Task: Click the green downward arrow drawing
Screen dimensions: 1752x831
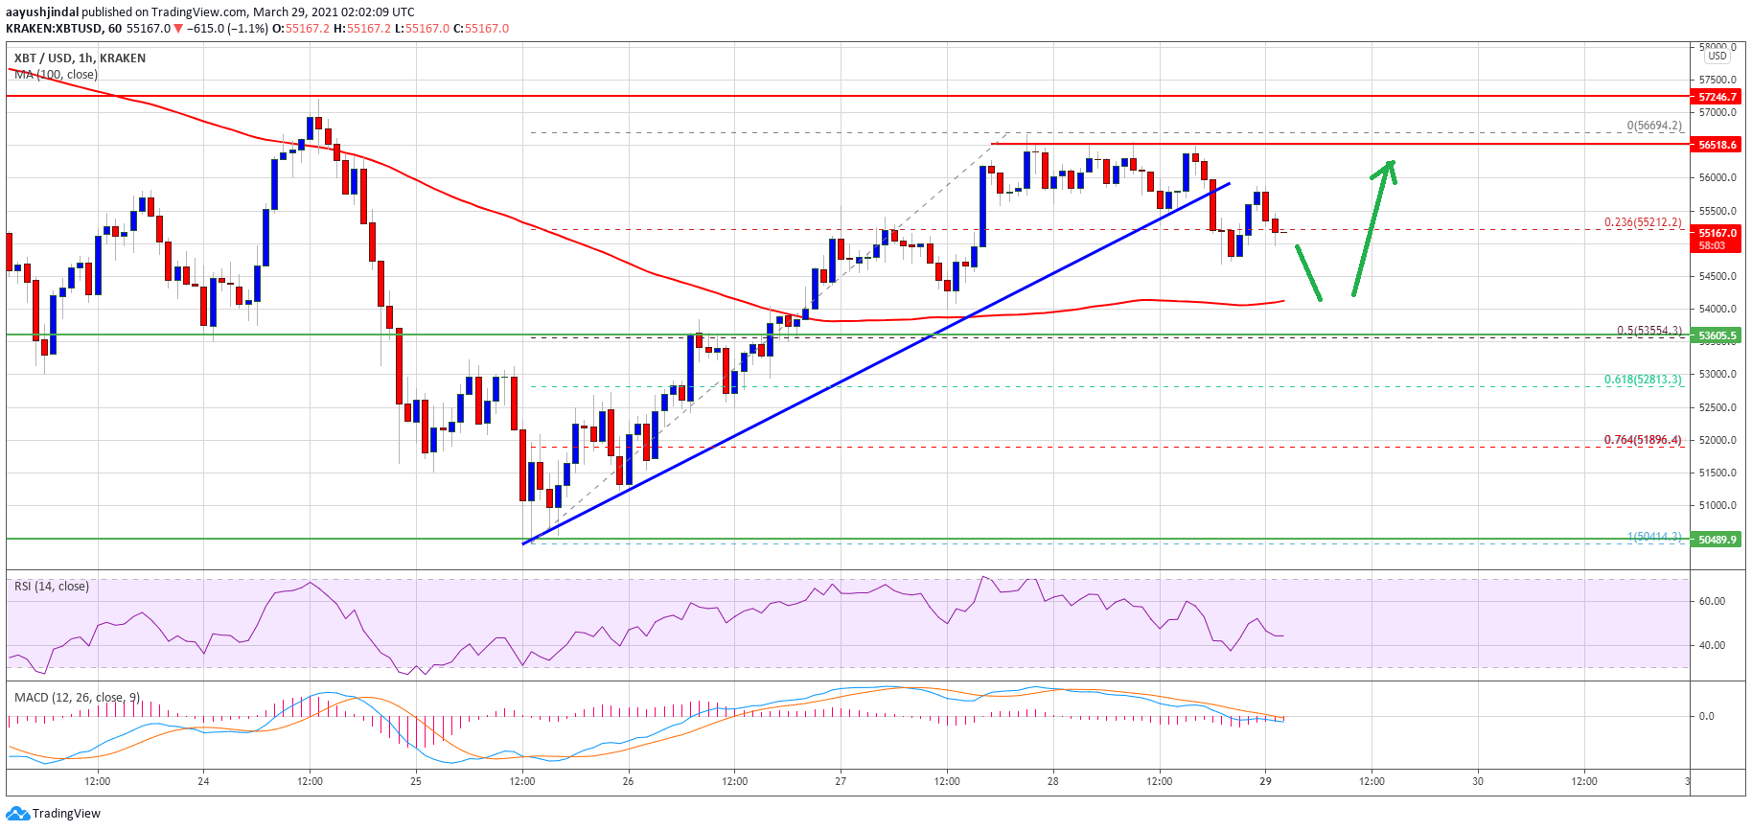Action: click(1309, 273)
